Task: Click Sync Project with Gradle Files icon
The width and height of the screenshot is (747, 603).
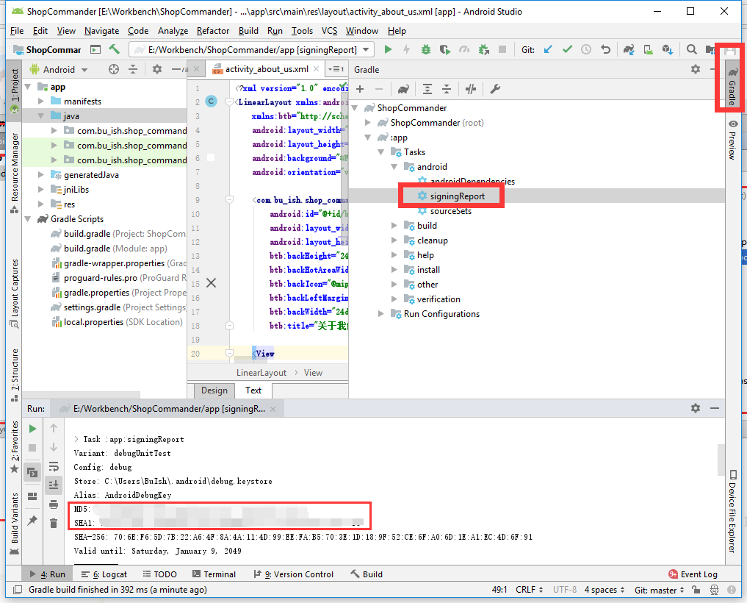Action: tap(628, 49)
